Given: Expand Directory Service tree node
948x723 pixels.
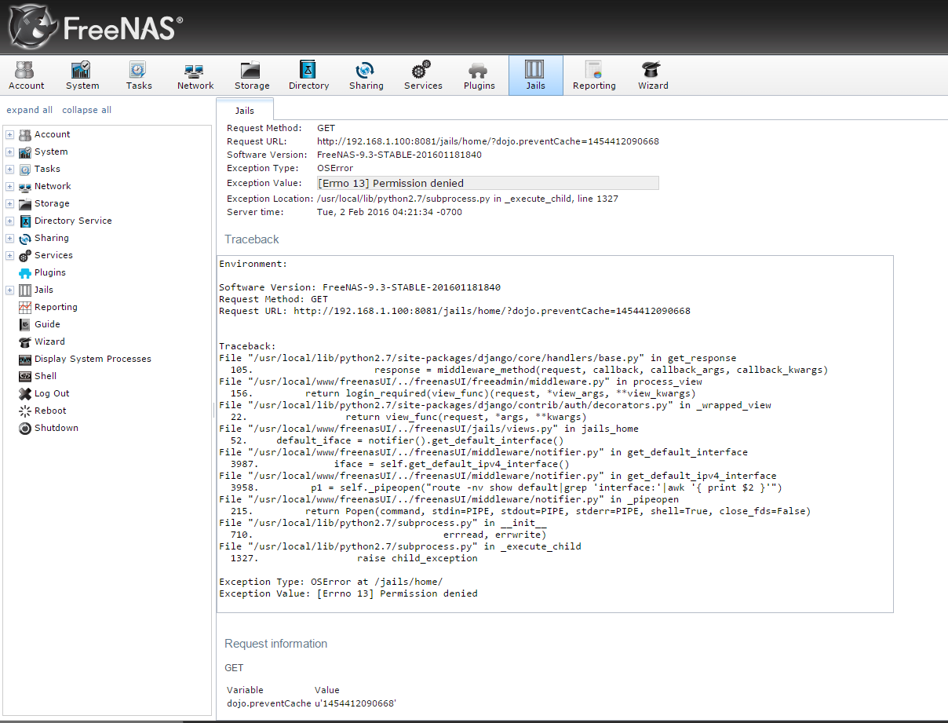Looking at the screenshot, I should pyautogui.click(x=9, y=221).
